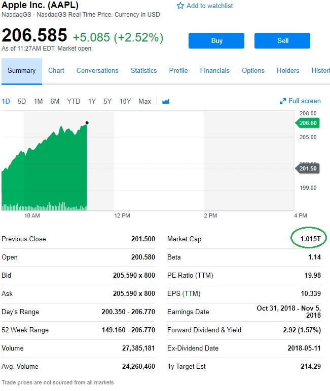
Task: Go to the Statistics tab
Action: tap(143, 71)
